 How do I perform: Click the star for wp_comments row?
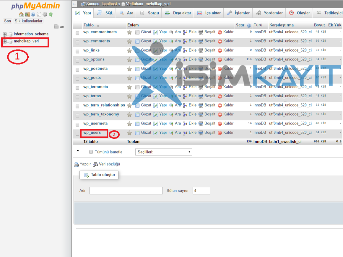click(129, 41)
